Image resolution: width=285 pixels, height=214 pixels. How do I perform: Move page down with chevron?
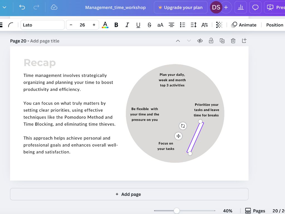pyautogui.click(x=189, y=41)
